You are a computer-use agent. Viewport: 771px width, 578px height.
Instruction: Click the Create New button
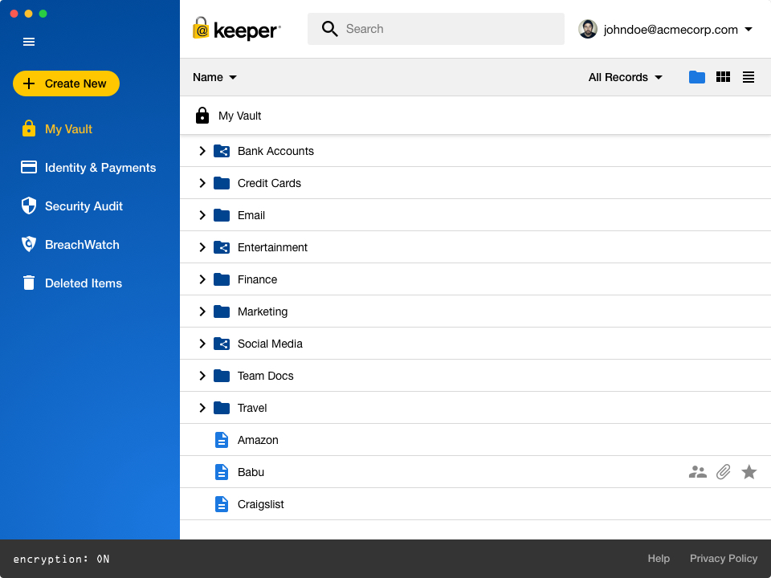coord(66,83)
